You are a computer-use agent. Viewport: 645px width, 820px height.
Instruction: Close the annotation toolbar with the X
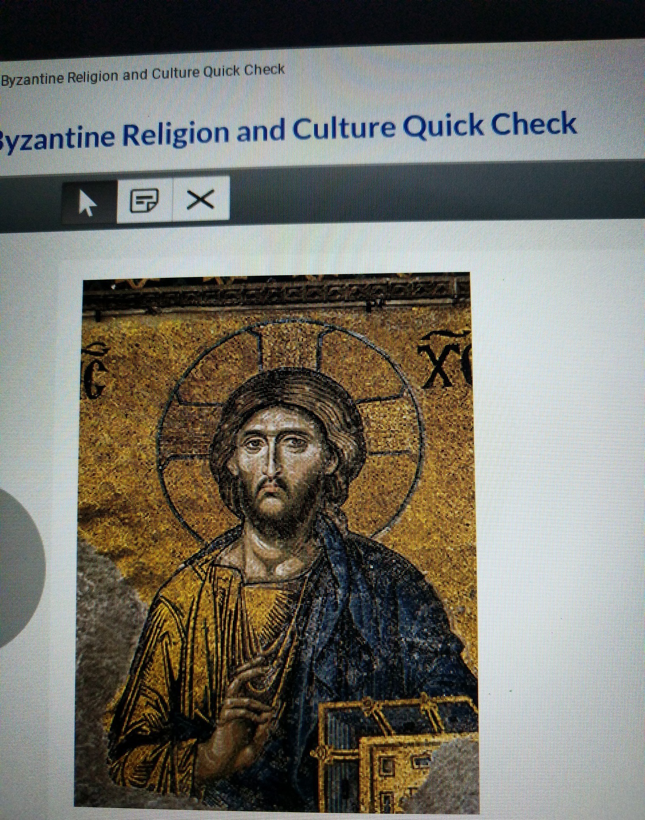tap(201, 199)
